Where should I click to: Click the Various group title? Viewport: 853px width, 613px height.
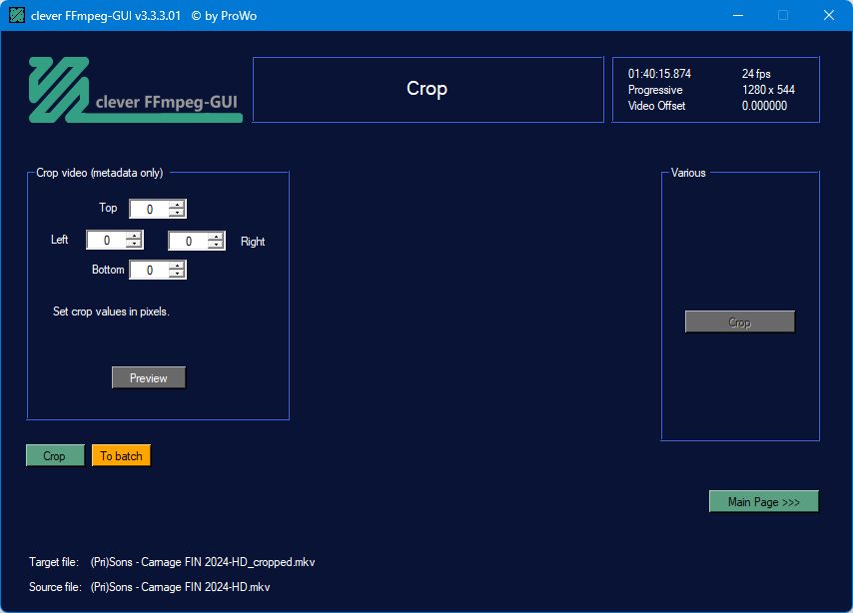click(688, 173)
